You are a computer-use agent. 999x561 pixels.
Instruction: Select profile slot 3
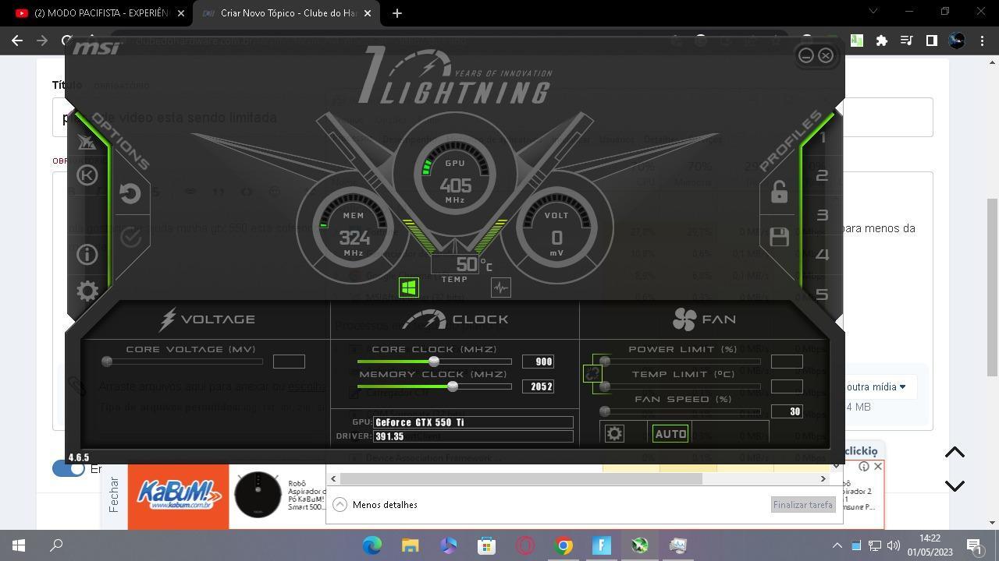tap(822, 215)
